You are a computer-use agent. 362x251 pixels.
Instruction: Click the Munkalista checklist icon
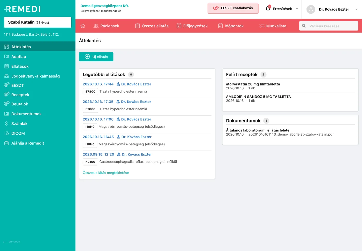262,26
